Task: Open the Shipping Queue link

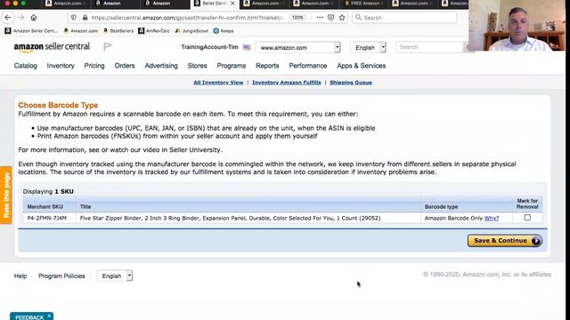Action: coord(351,83)
